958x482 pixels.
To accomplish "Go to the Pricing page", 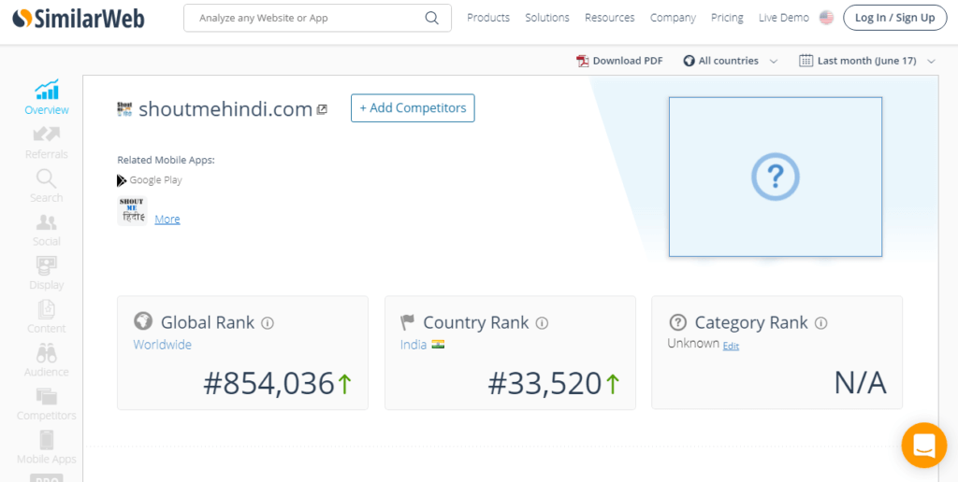I will point(727,18).
